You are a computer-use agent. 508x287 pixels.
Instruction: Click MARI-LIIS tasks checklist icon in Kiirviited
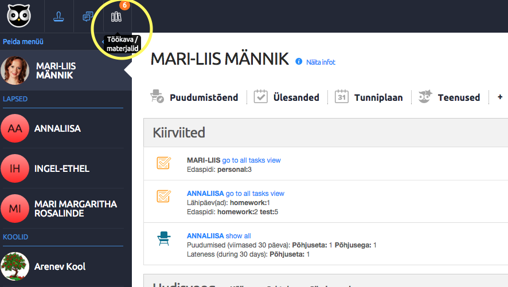coord(164,163)
